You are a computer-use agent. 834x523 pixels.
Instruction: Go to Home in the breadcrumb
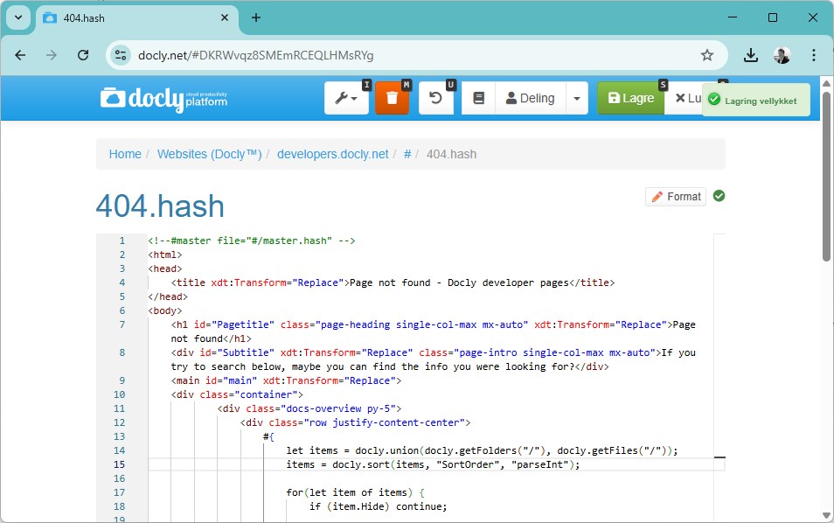125,154
